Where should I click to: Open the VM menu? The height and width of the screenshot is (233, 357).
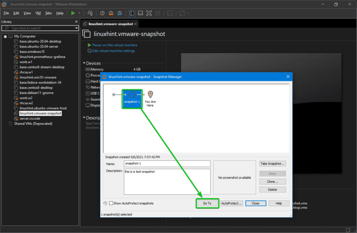(38, 13)
